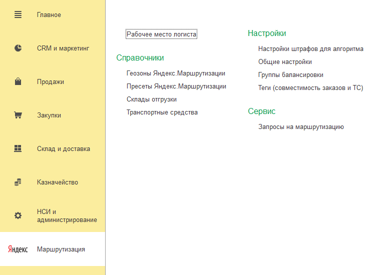The image size is (380, 275).
Task: Open the Главное section
Action: (49, 15)
